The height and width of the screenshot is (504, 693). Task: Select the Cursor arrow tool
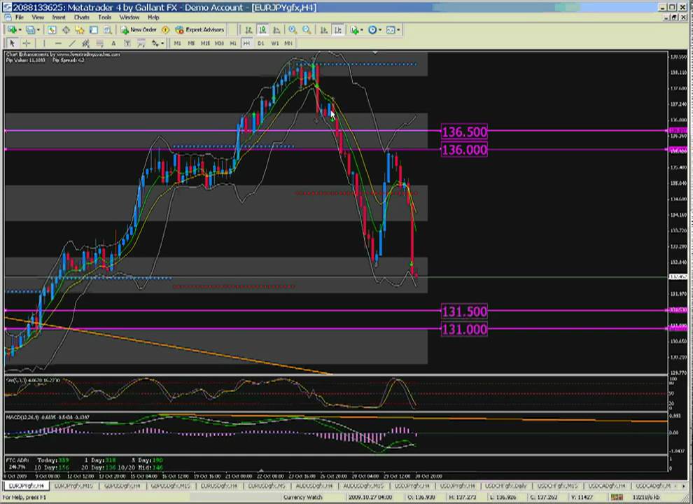pos(13,43)
